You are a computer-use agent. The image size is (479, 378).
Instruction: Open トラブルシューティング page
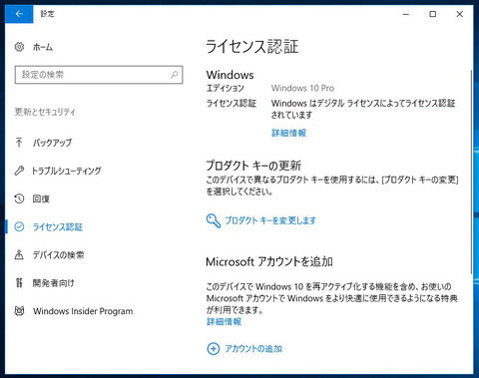click(66, 171)
